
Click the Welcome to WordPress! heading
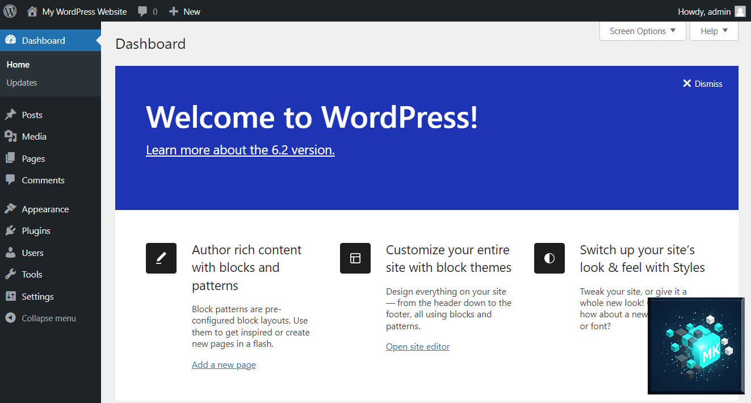click(x=312, y=117)
